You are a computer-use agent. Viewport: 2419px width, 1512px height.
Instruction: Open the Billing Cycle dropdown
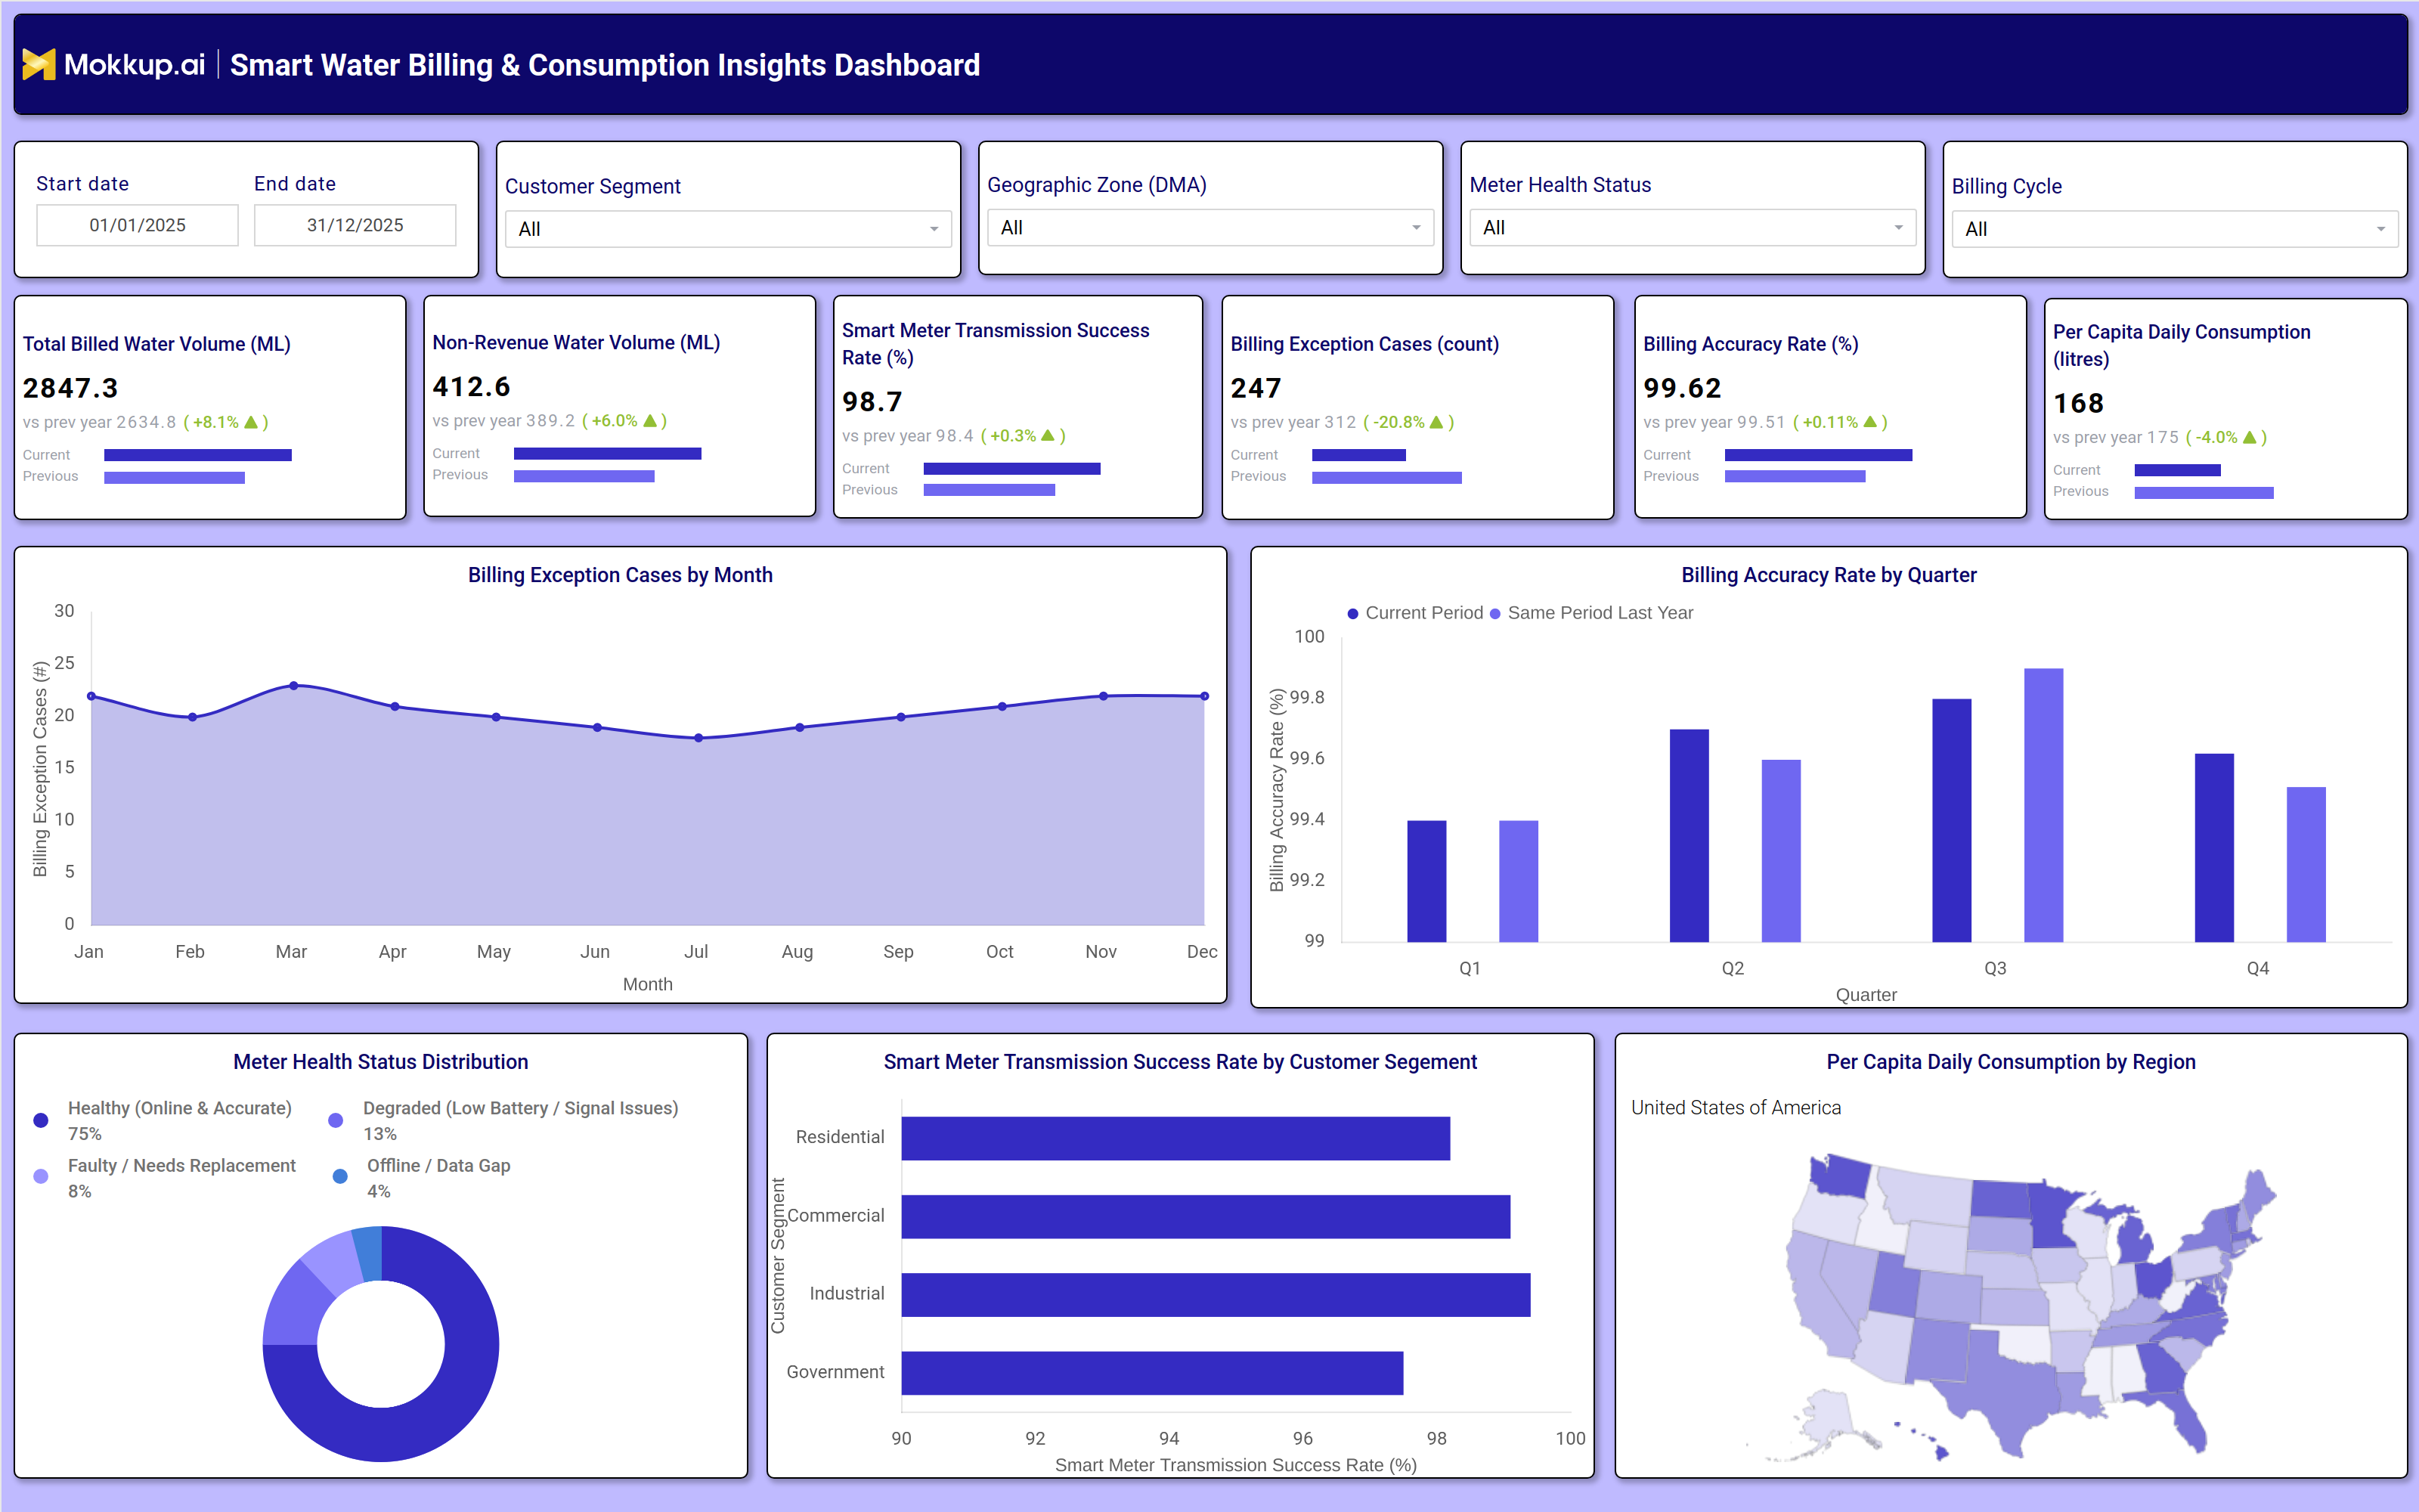click(x=2174, y=229)
